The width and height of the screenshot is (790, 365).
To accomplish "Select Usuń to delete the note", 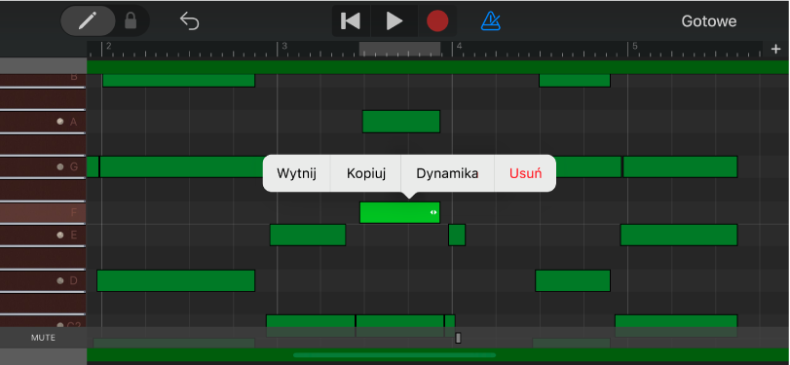I will tap(525, 173).
